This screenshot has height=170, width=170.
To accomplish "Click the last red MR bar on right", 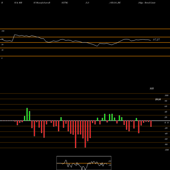I will [151, 124].
